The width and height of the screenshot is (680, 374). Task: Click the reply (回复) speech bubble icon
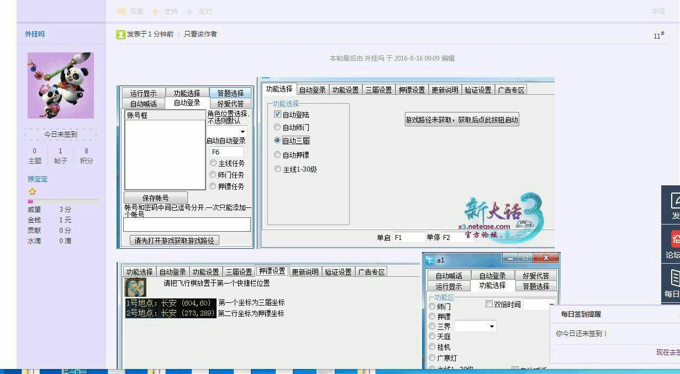(122, 11)
